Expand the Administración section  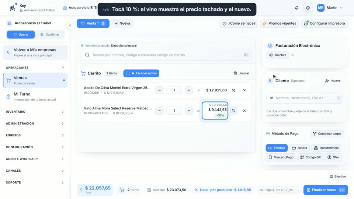[x=35, y=124]
